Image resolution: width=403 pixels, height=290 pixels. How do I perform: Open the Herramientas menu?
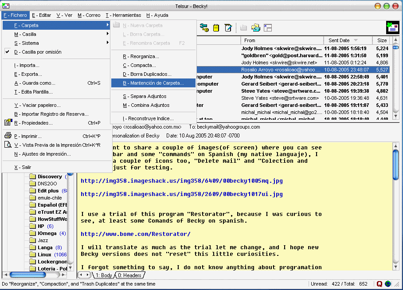coord(123,15)
